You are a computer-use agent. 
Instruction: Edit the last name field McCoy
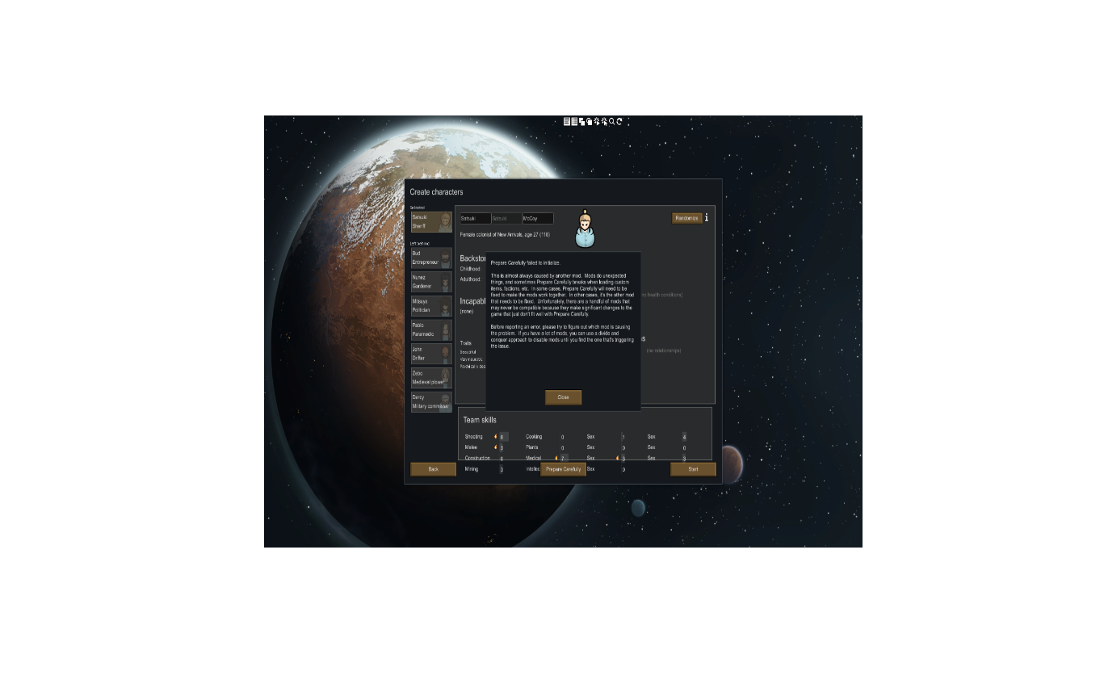coord(538,218)
